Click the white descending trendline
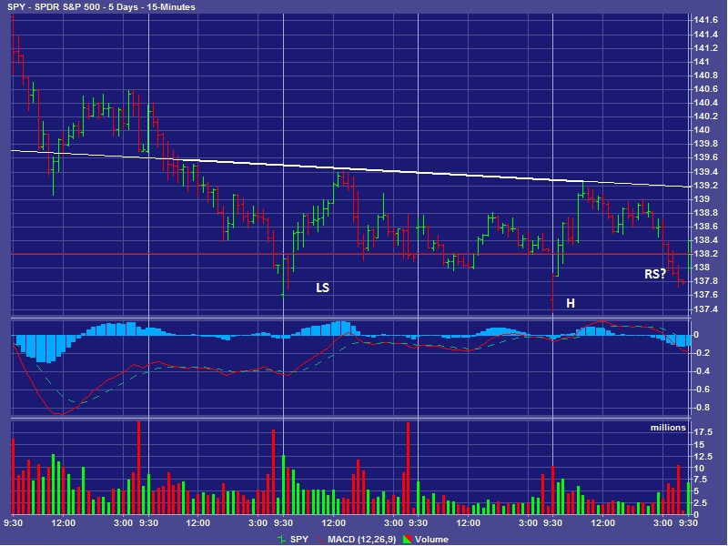Image resolution: width=728 pixels, height=546 pixels. pos(350,169)
